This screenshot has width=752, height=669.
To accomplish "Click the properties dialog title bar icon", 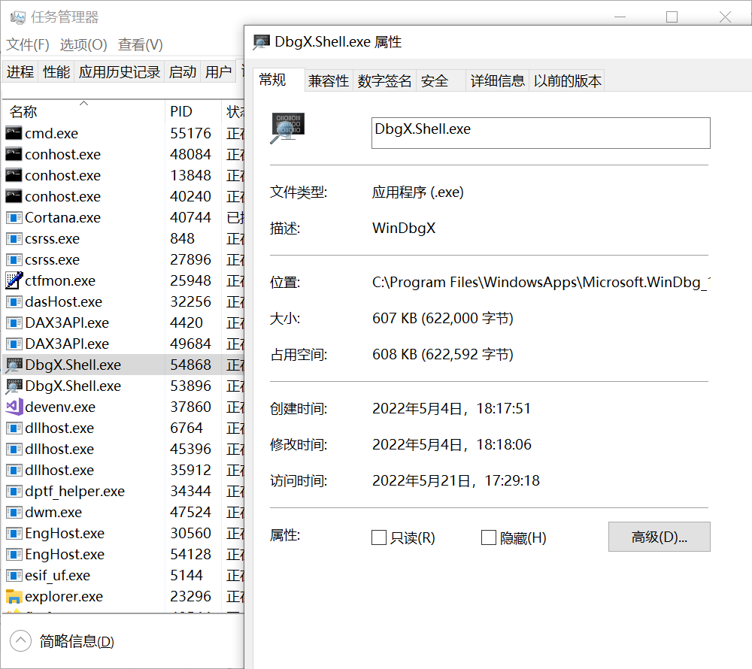I will pos(262,41).
